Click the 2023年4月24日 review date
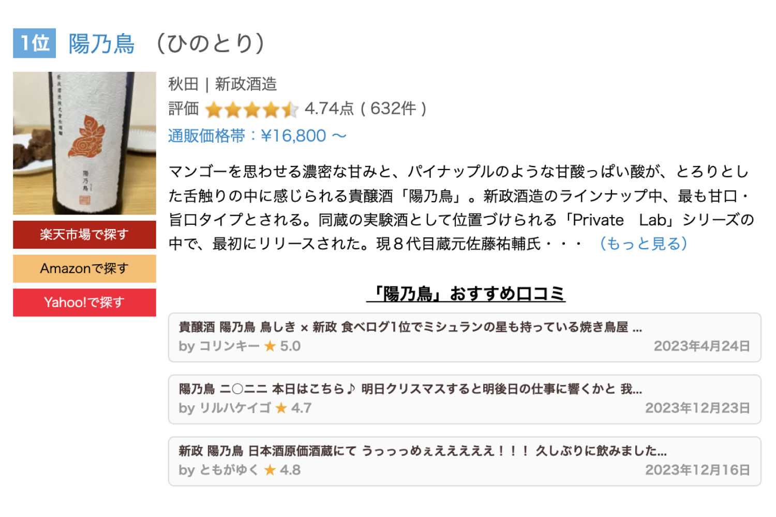The height and width of the screenshot is (517, 776). pos(702,346)
